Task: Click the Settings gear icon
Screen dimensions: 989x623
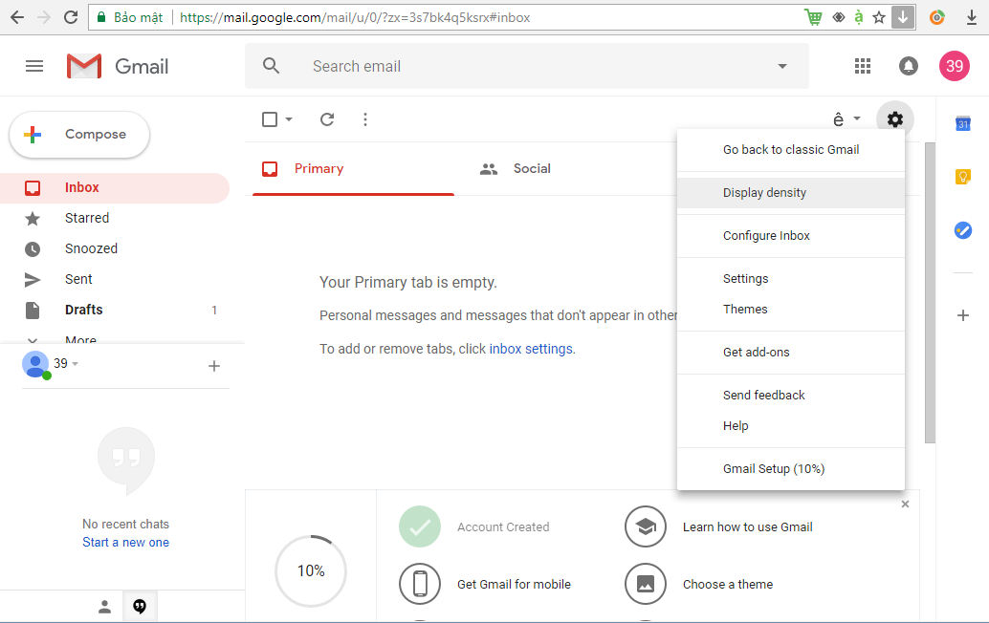Action: 894,119
